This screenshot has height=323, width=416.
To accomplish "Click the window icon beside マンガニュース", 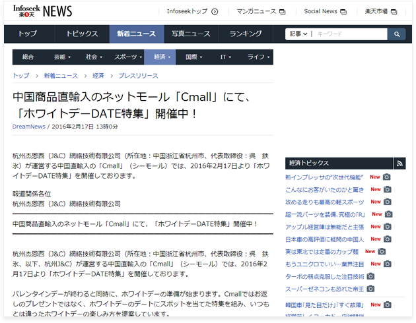I will coord(283,12).
